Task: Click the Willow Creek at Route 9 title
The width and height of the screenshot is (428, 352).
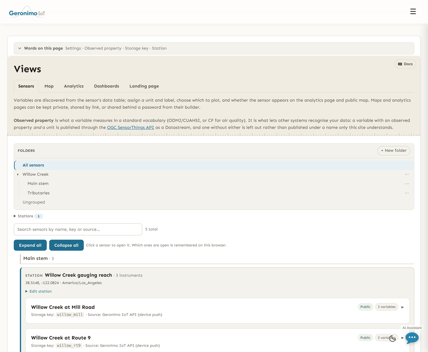Action: tap(61, 338)
